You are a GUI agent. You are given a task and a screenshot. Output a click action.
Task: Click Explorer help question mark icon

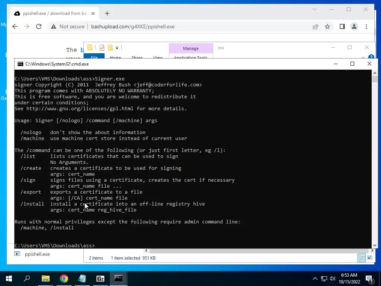[371, 57]
